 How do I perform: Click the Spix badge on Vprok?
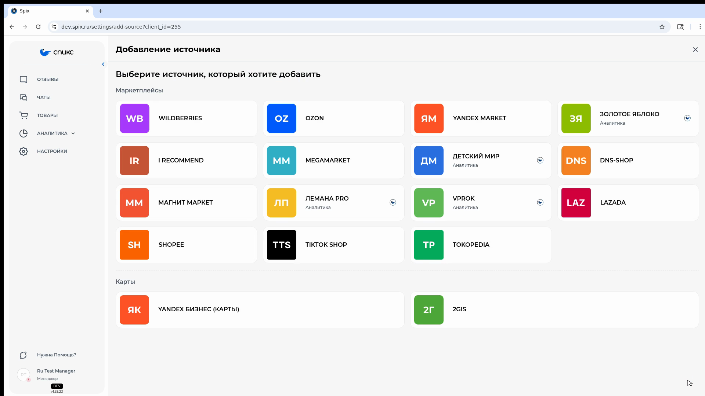(x=540, y=202)
